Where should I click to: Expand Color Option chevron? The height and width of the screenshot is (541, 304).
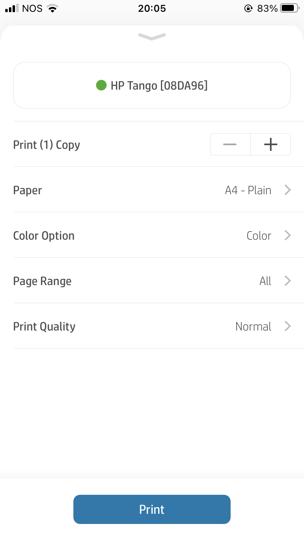pyautogui.click(x=287, y=235)
